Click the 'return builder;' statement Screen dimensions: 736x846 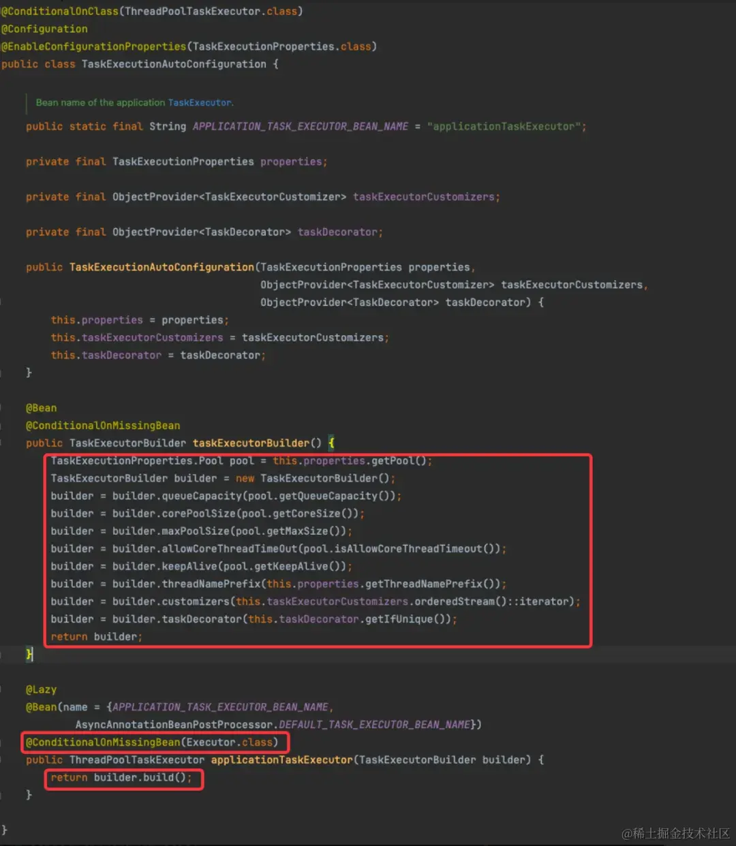click(x=97, y=637)
